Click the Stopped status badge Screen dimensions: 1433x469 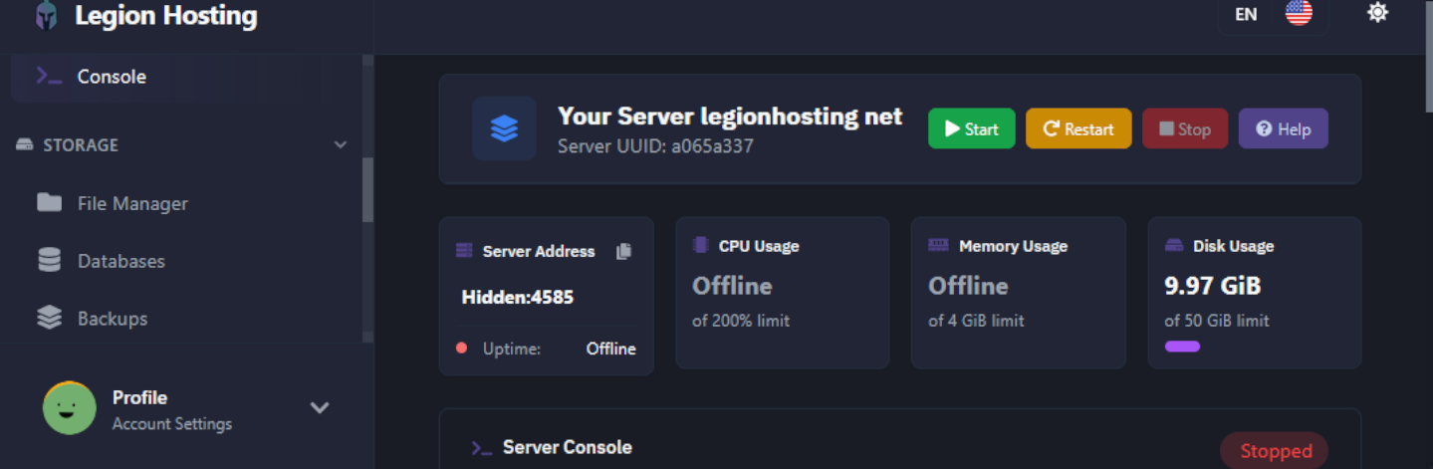click(1275, 451)
